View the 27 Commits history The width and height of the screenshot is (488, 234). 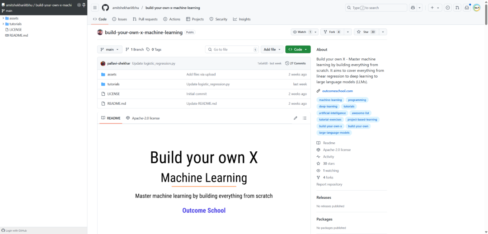[296, 63]
